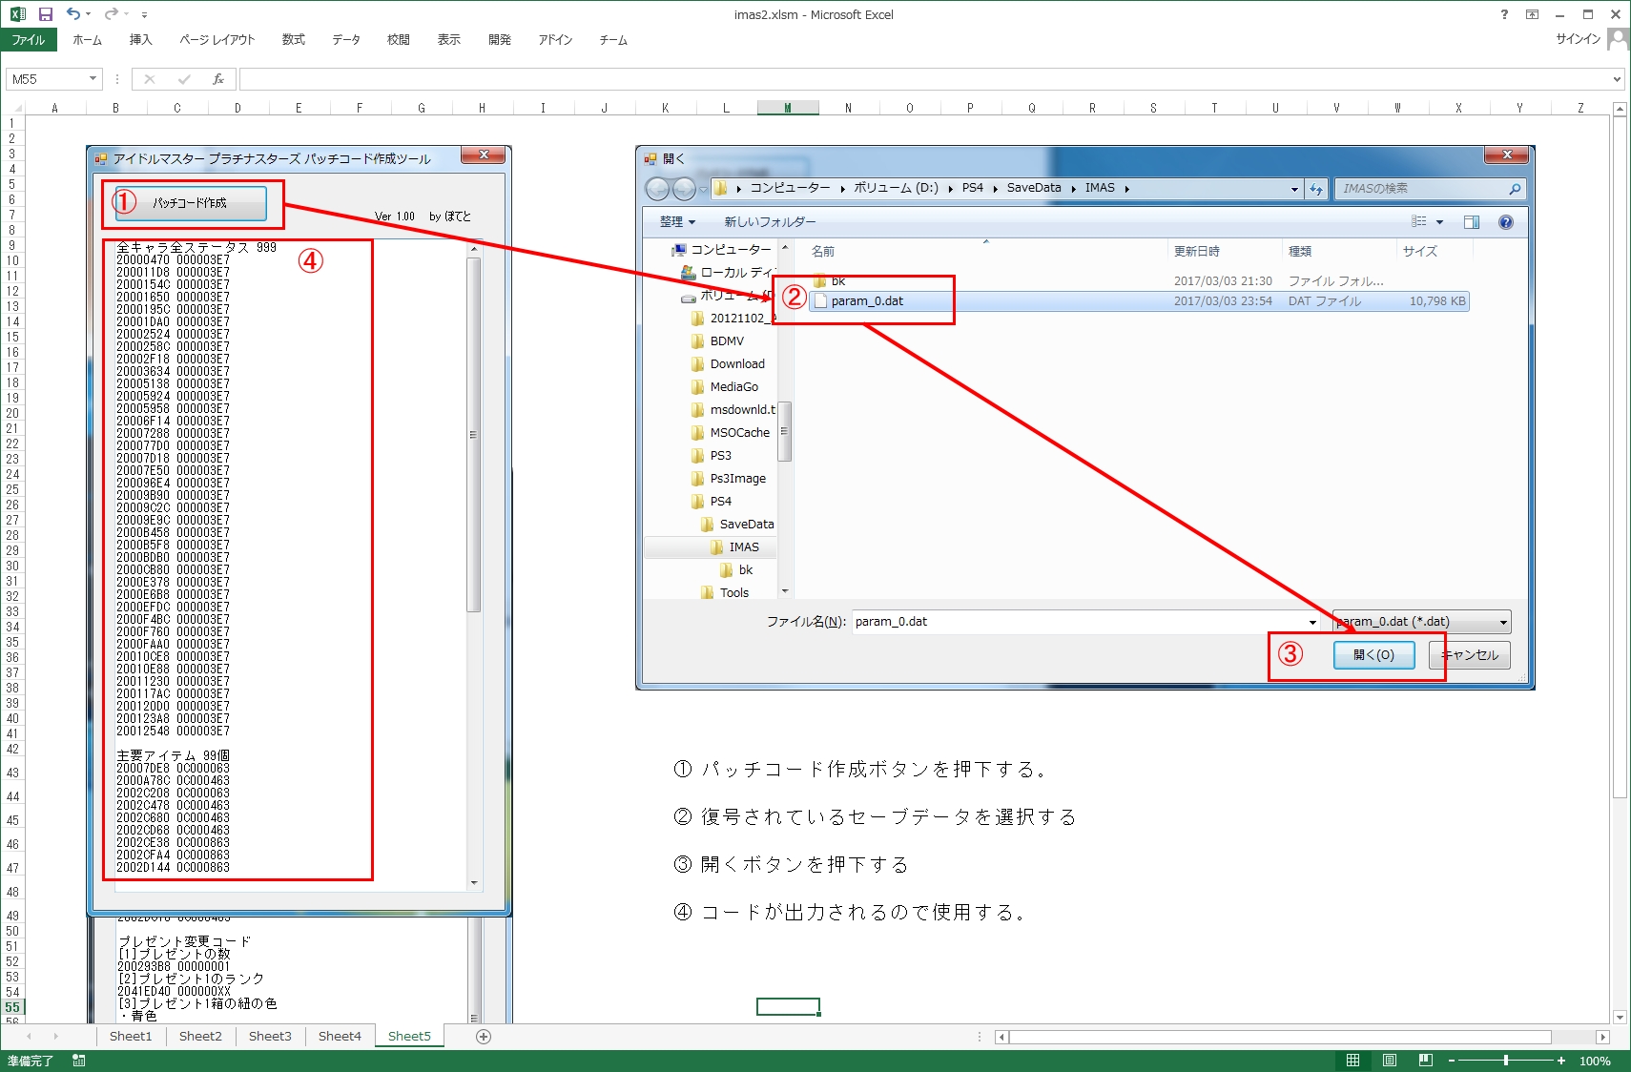Add a new sheet with the plus button
The image size is (1631, 1072).
pos(484,1037)
